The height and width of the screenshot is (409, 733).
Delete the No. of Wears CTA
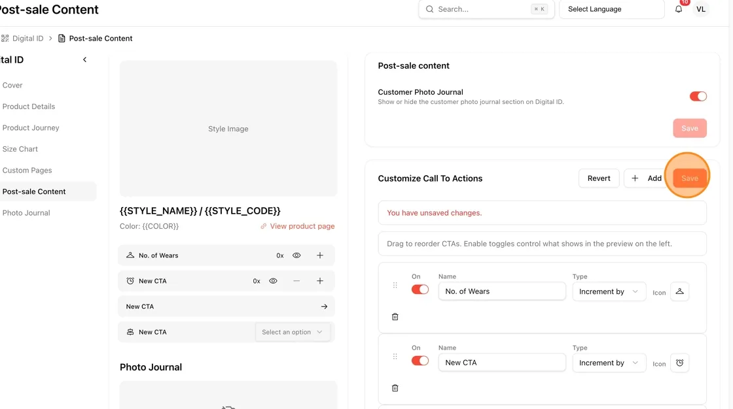pos(395,317)
